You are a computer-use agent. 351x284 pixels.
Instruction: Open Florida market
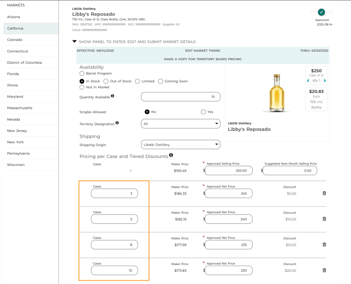[31, 74]
